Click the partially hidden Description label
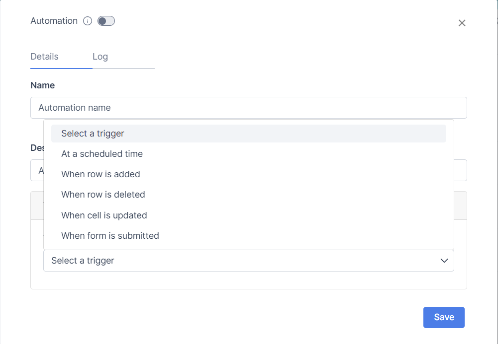Image resolution: width=498 pixels, height=344 pixels. tap(36, 147)
